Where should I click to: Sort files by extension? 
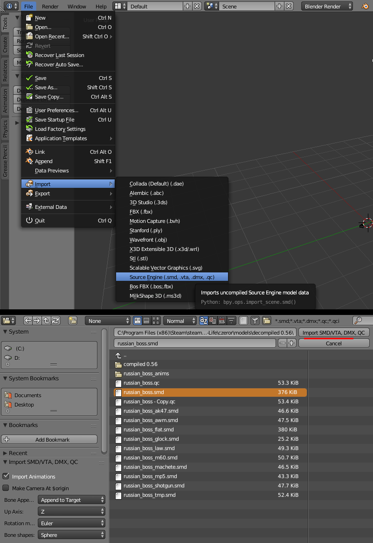click(213, 321)
